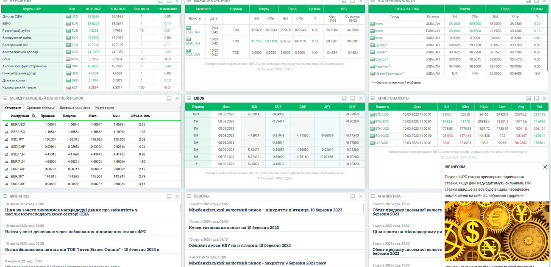Select the Казахстанский теньге row
This screenshot has width=551, height=267.
[x=91, y=88]
